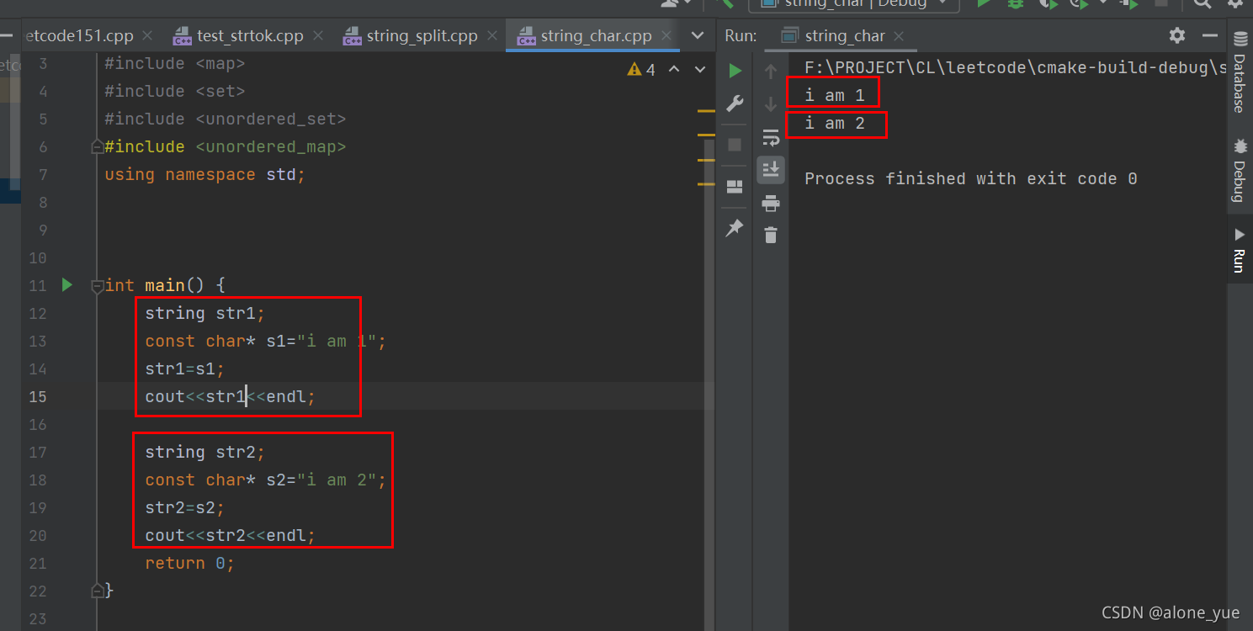
Task: Click the console output 'i am 1'
Action: click(x=834, y=95)
